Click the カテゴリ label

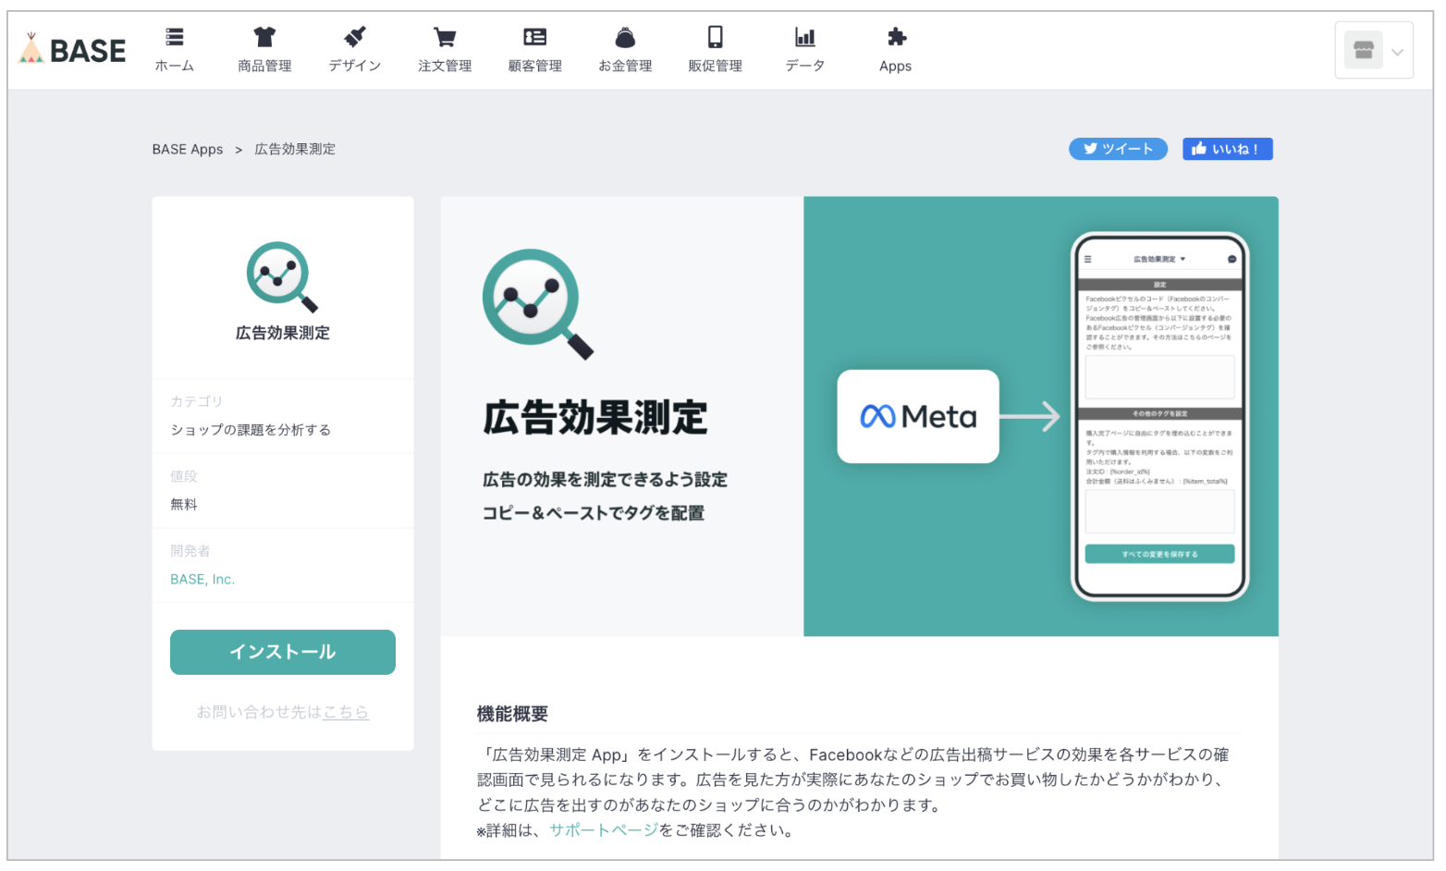(x=196, y=401)
